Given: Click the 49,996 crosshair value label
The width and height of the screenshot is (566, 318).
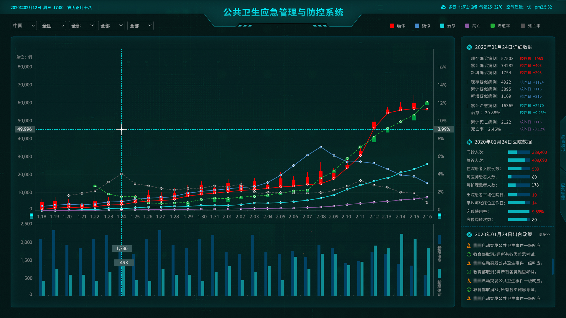Looking at the screenshot, I should pyautogui.click(x=25, y=129).
